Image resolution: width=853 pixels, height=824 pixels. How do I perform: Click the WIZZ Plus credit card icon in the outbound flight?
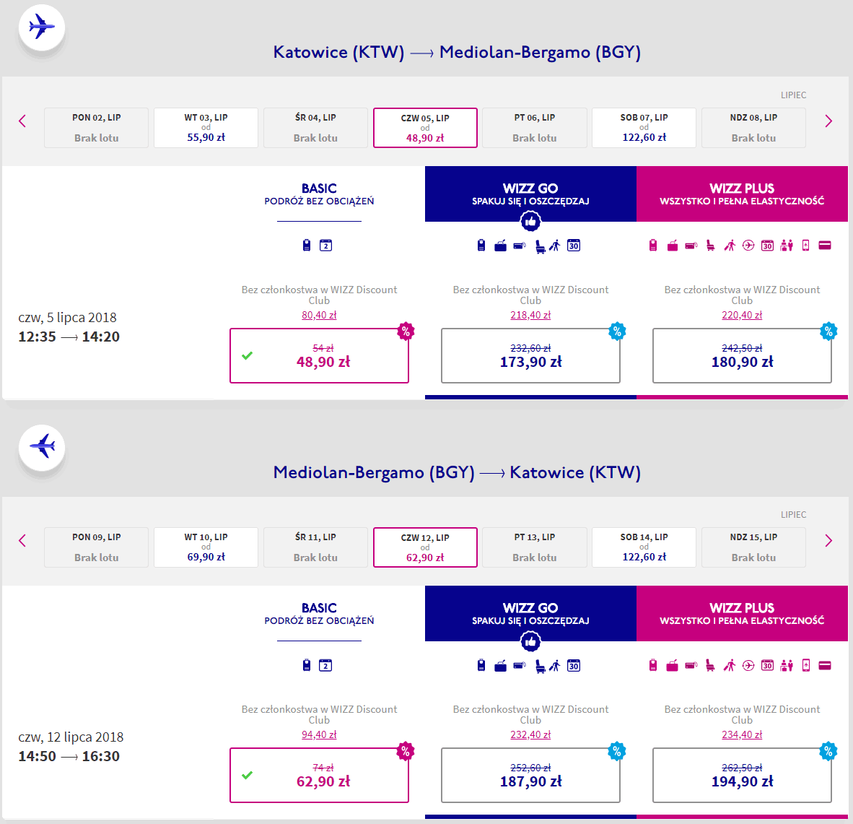[825, 246]
